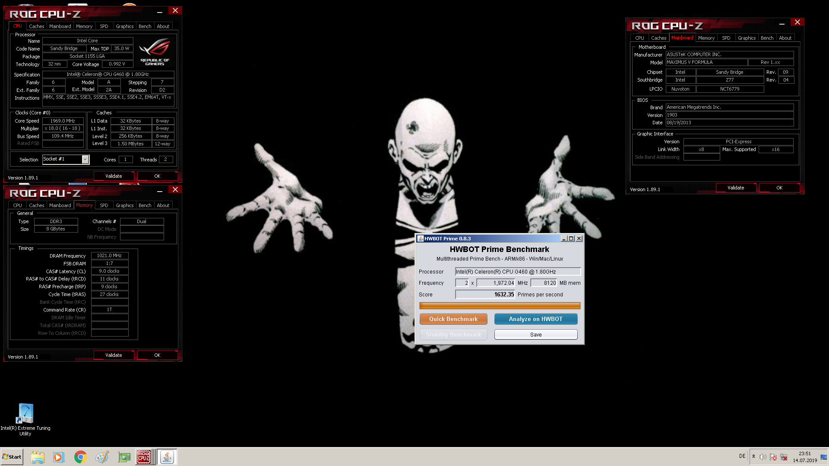The height and width of the screenshot is (466, 829).
Task: Open the Intel Extreme Tuning Utility desktop shortcut
Action: [x=25, y=419]
